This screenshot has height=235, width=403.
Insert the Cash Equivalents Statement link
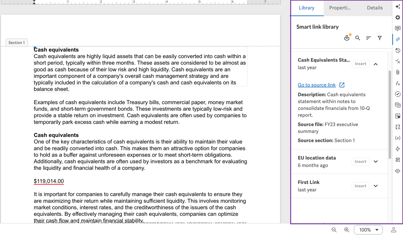tap(361, 64)
